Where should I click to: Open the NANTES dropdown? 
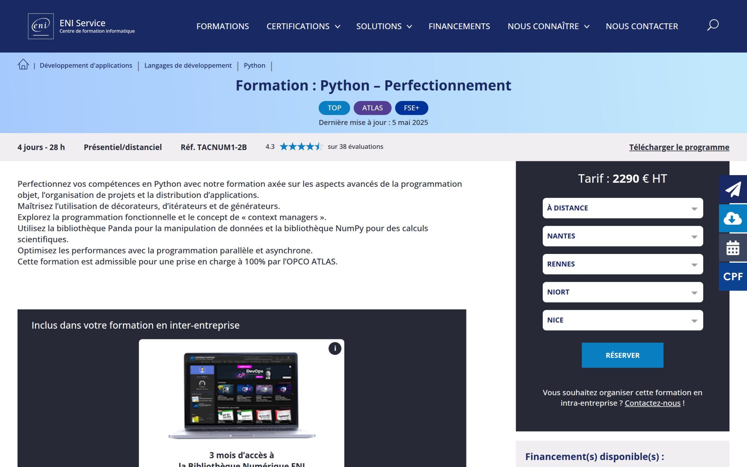pyautogui.click(x=623, y=236)
